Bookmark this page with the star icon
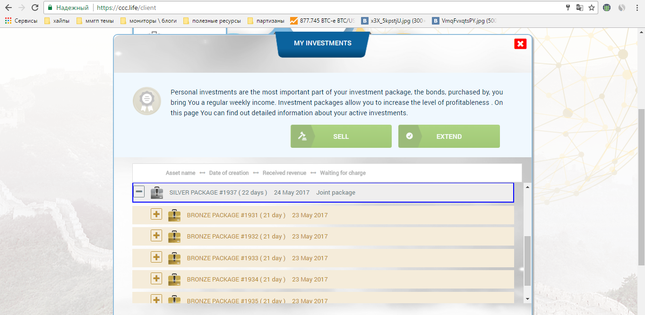The height and width of the screenshot is (315, 645). tap(591, 8)
